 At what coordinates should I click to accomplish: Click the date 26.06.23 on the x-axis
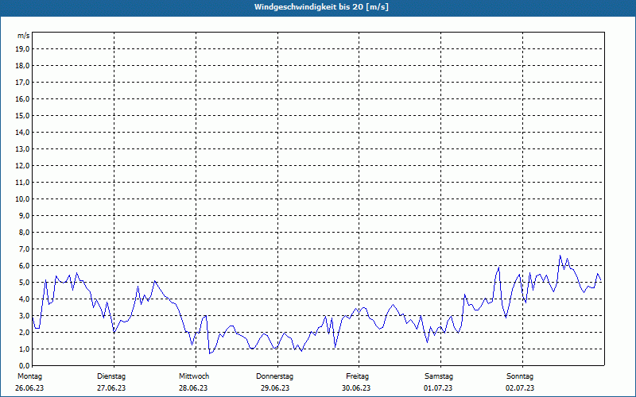point(29,387)
